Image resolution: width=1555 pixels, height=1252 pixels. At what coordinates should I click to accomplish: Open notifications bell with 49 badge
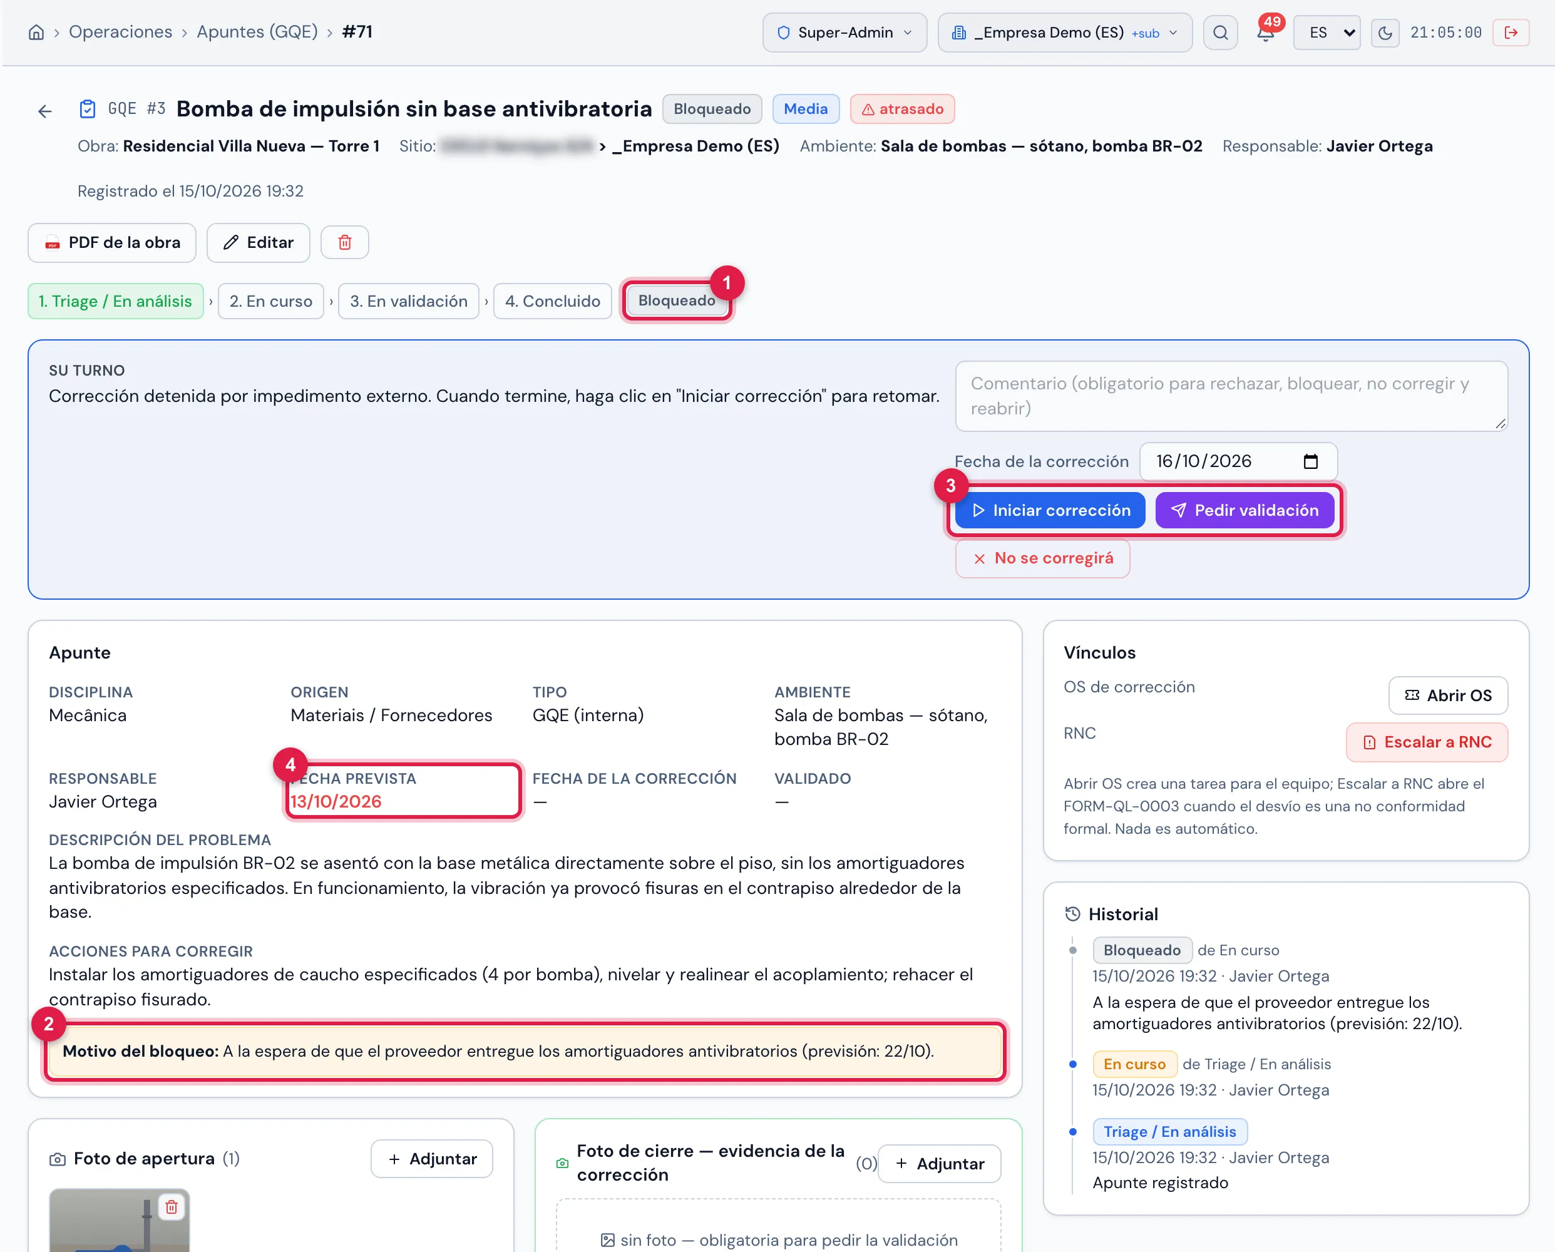[1266, 33]
